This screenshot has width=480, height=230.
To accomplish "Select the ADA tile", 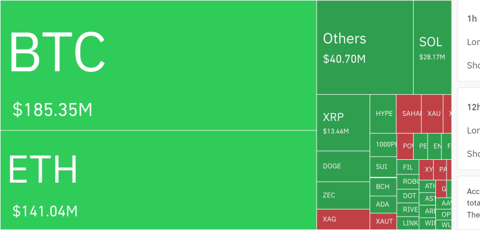I will pos(383,204).
